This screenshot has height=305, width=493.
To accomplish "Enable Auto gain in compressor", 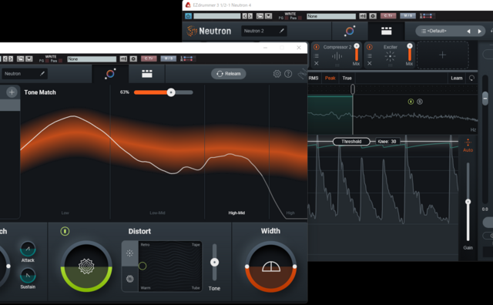I will click(x=468, y=146).
